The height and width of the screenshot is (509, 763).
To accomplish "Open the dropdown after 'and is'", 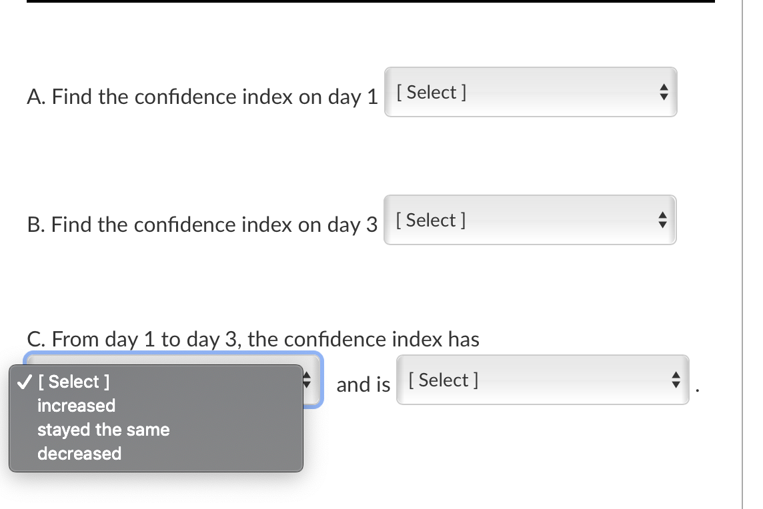I will (x=542, y=380).
